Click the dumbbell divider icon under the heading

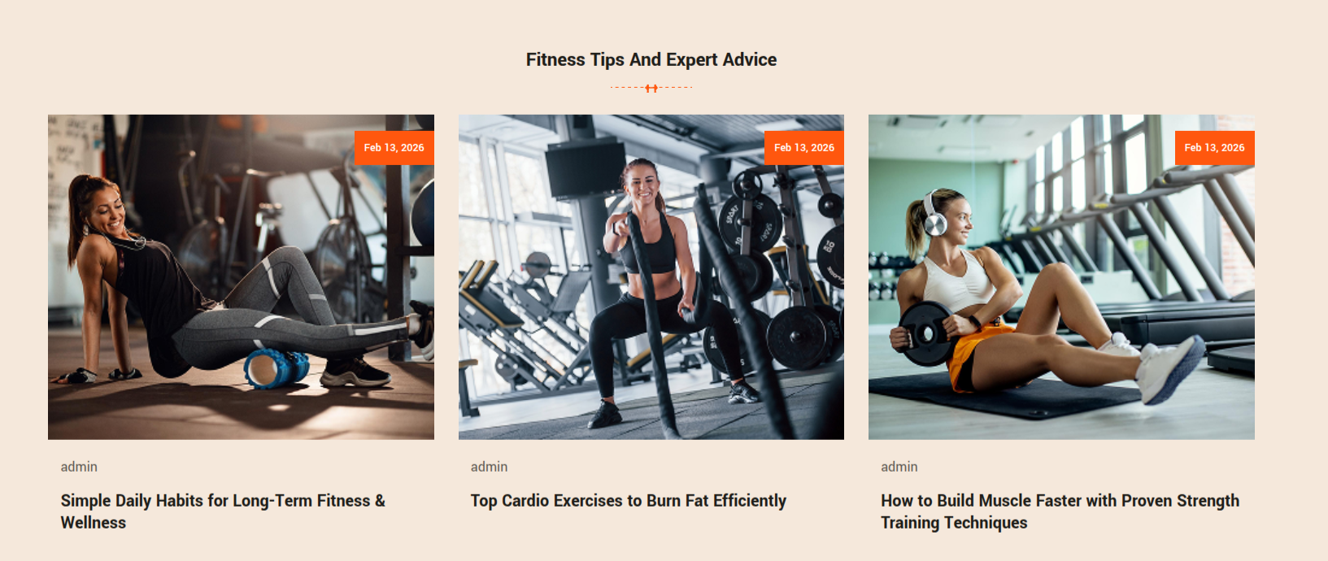coord(651,88)
